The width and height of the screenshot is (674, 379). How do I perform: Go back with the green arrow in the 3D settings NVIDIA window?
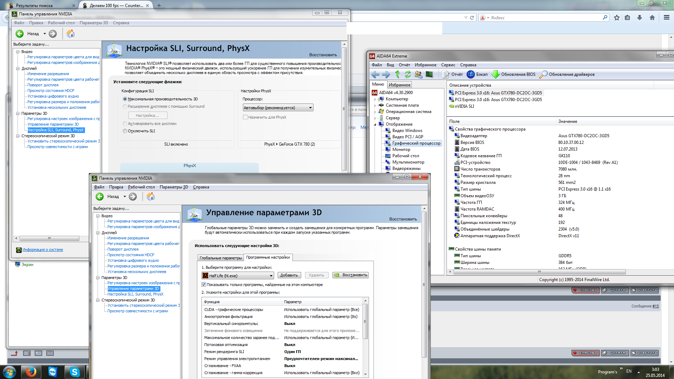100,197
